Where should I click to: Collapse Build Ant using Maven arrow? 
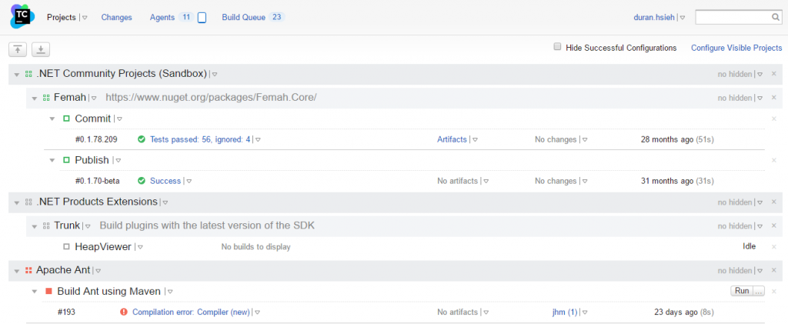point(34,292)
